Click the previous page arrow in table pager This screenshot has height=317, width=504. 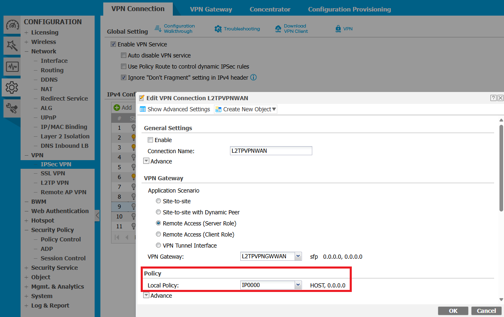[x=127, y=237]
